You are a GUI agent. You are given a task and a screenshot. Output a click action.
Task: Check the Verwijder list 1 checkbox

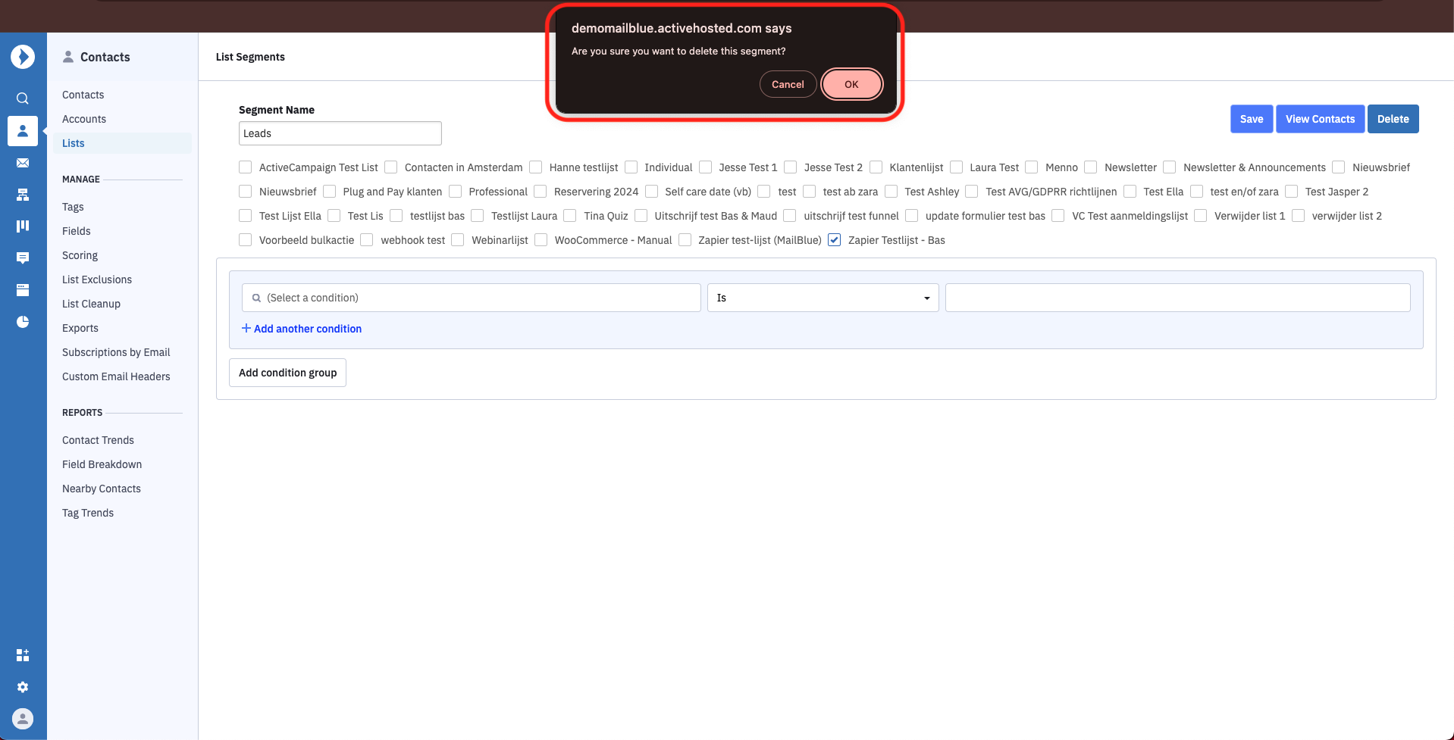(1200, 216)
